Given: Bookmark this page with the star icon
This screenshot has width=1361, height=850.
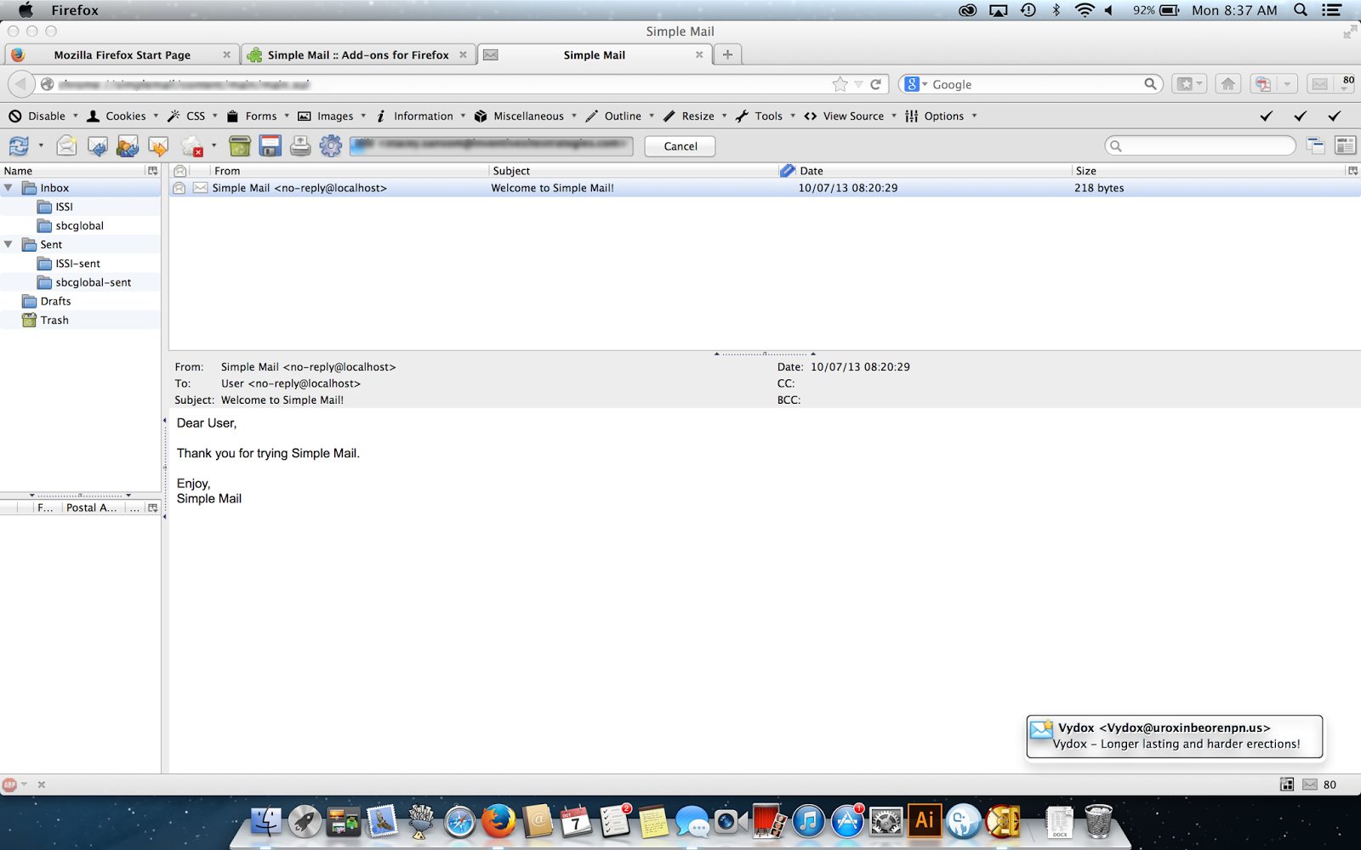Looking at the screenshot, I should 840,84.
